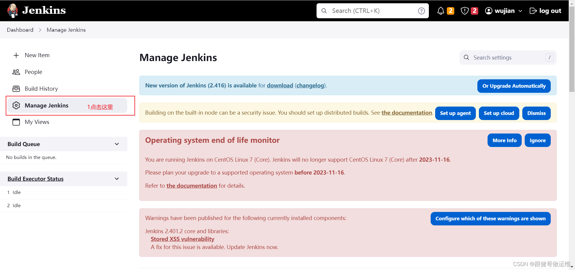Click the download link for Jenkins 2.416
This screenshot has height=270, width=575.
[x=280, y=86]
